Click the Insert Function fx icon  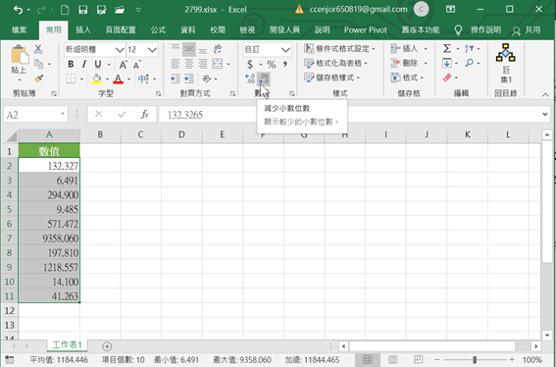145,114
